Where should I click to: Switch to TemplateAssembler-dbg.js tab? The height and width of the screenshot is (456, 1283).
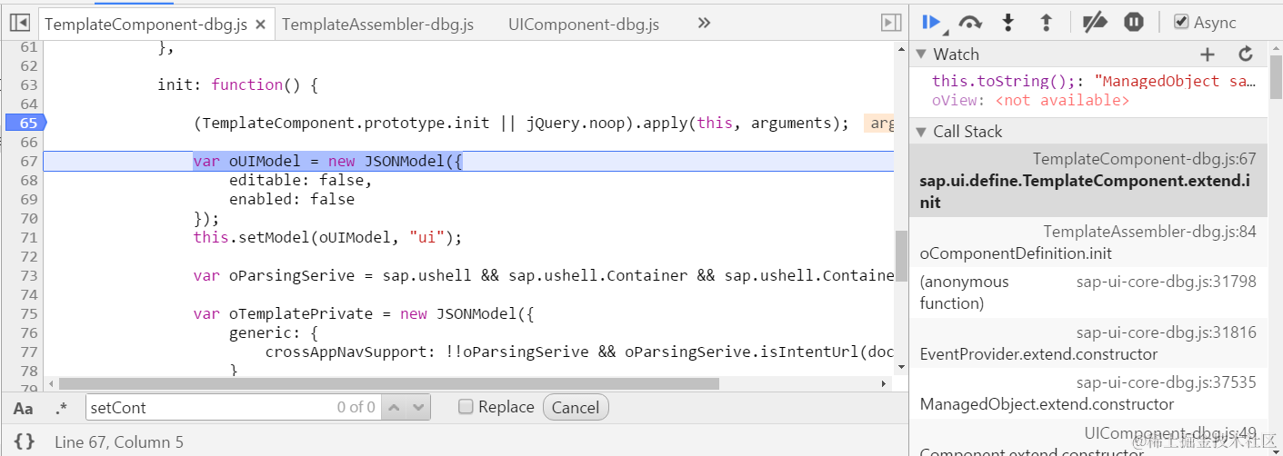point(377,25)
